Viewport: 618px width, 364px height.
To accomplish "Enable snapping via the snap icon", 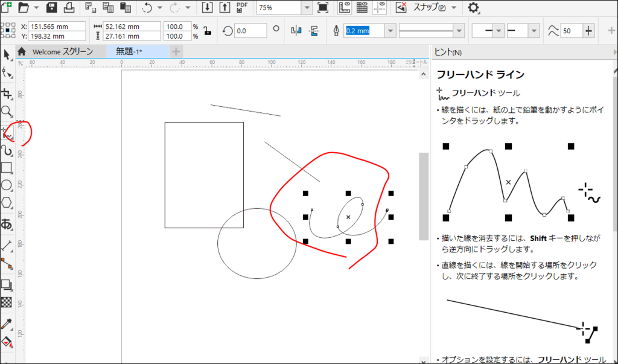I will tap(401, 8).
